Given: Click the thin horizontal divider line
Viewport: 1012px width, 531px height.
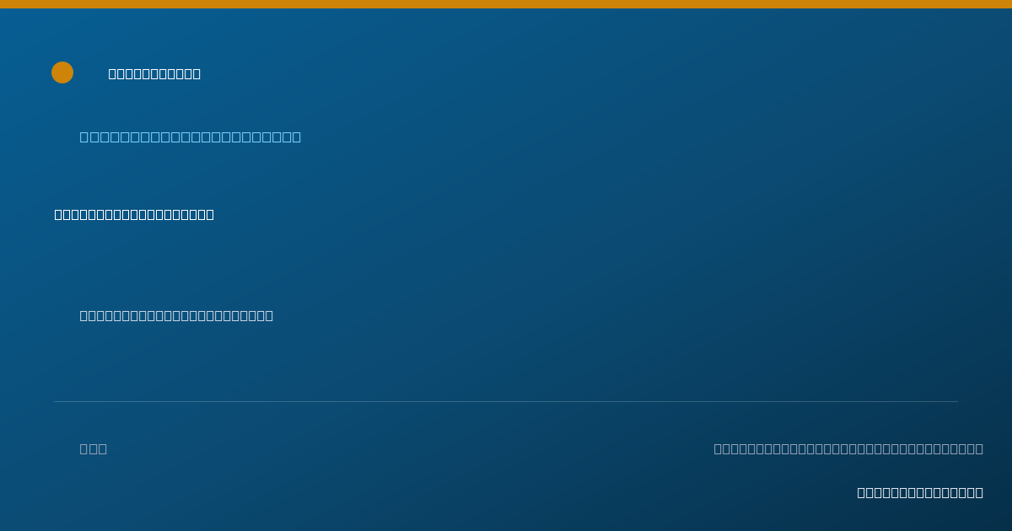Looking at the screenshot, I should click(506, 401).
